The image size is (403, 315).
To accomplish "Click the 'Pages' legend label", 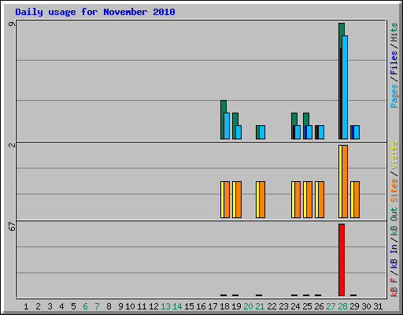I will click(x=394, y=96).
